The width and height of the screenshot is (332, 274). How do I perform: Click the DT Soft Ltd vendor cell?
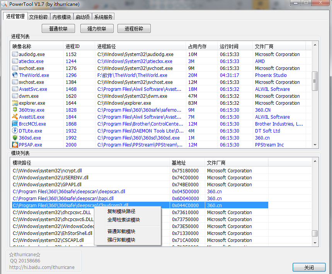point(267,131)
